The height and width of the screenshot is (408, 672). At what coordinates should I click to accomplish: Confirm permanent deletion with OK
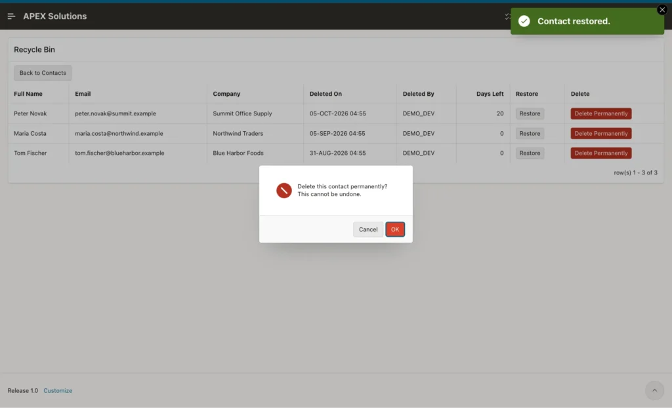tap(394, 230)
